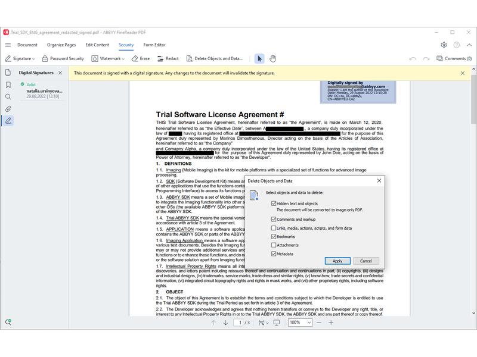The image size is (477, 357).
Task: Switch to full screen monitor view
Action: coord(277,322)
